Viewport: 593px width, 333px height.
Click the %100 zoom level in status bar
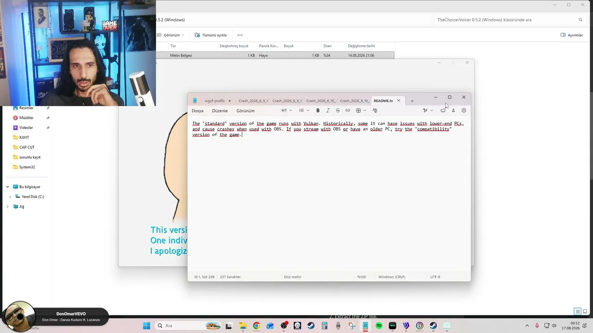(x=362, y=277)
